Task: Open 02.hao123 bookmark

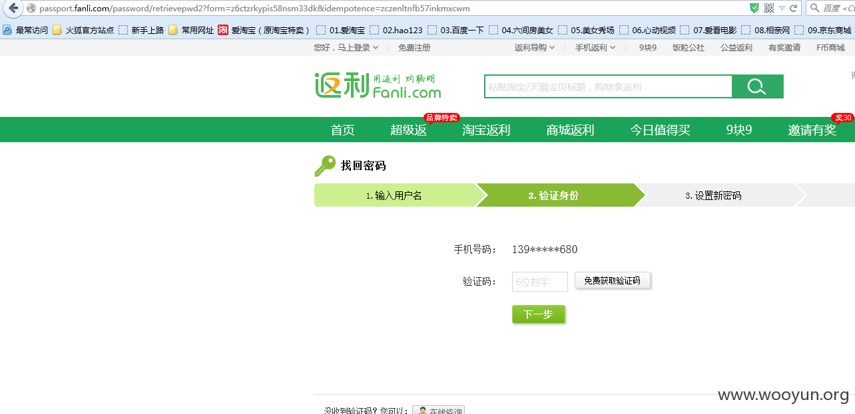Action: click(x=396, y=30)
